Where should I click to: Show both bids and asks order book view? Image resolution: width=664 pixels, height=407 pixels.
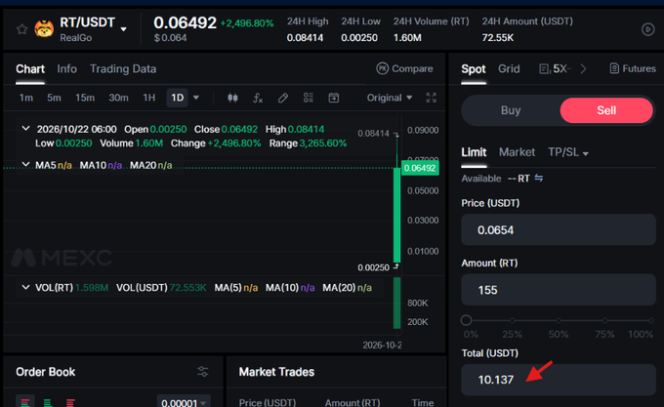pos(25,402)
